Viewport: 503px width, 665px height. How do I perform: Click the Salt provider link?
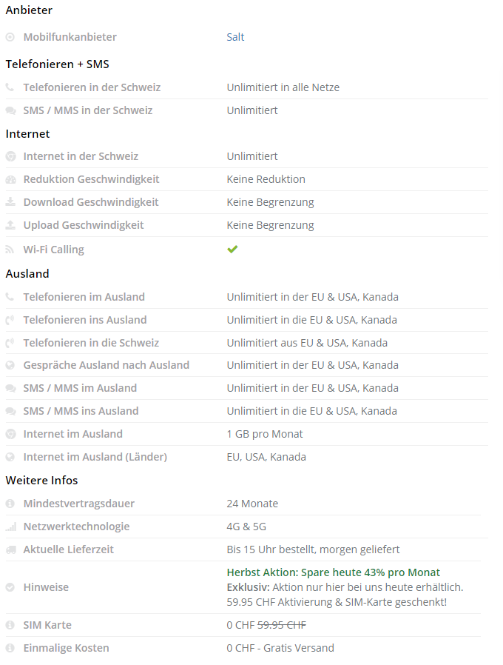pyautogui.click(x=235, y=37)
